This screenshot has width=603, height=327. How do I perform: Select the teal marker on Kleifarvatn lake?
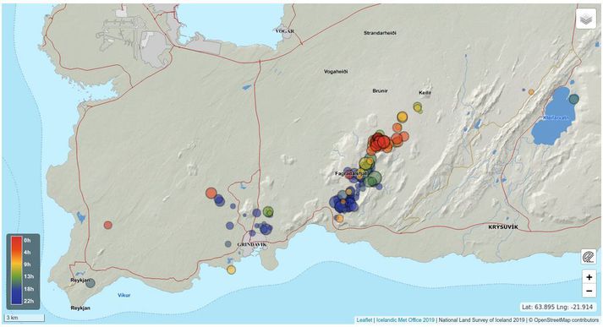(573, 99)
